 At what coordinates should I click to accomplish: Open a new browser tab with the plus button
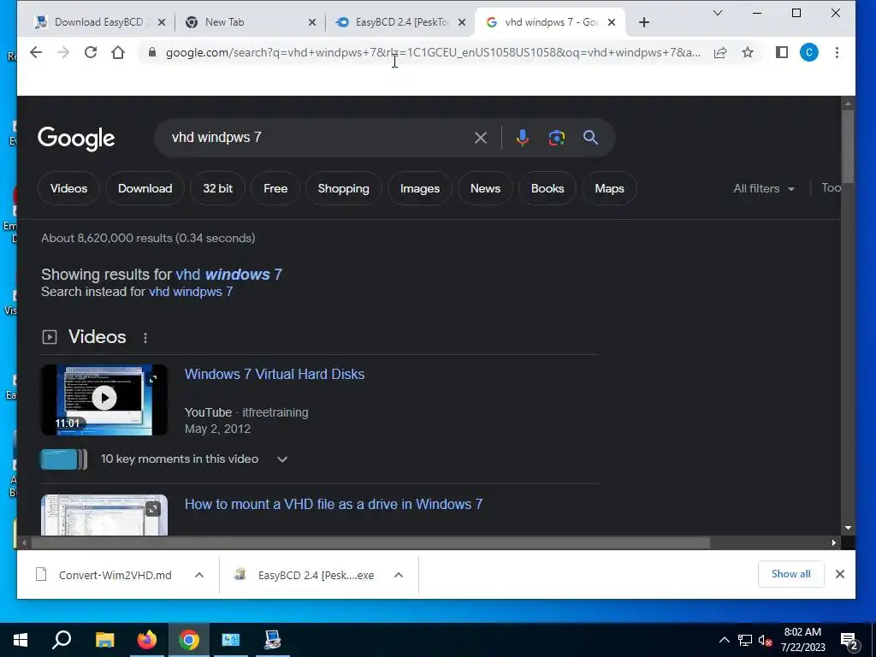pos(643,22)
